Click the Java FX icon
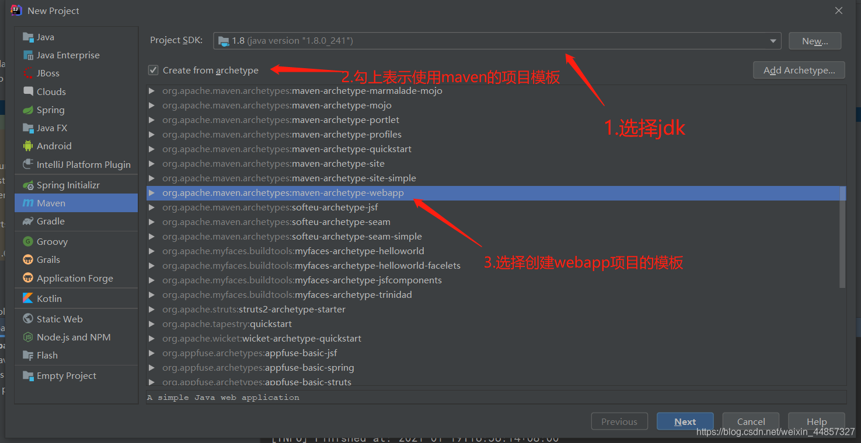861x443 pixels. (x=28, y=128)
